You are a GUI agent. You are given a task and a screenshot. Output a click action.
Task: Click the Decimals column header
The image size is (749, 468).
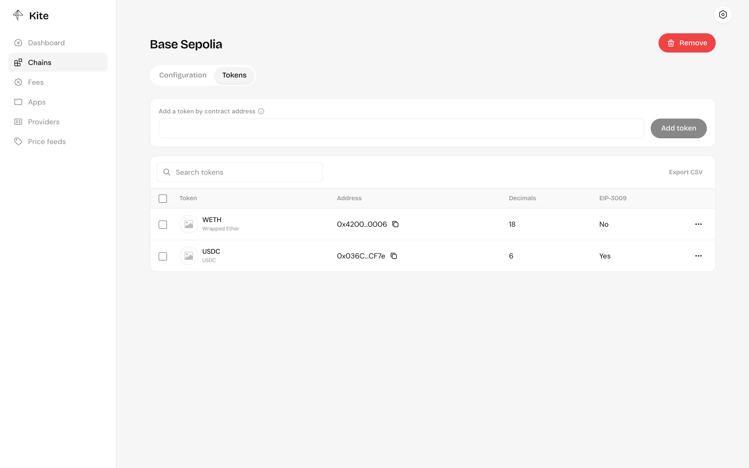coord(522,198)
